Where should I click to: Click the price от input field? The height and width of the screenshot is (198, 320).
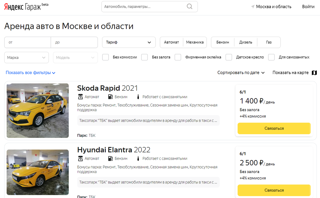pyautogui.click(x=27, y=42)
